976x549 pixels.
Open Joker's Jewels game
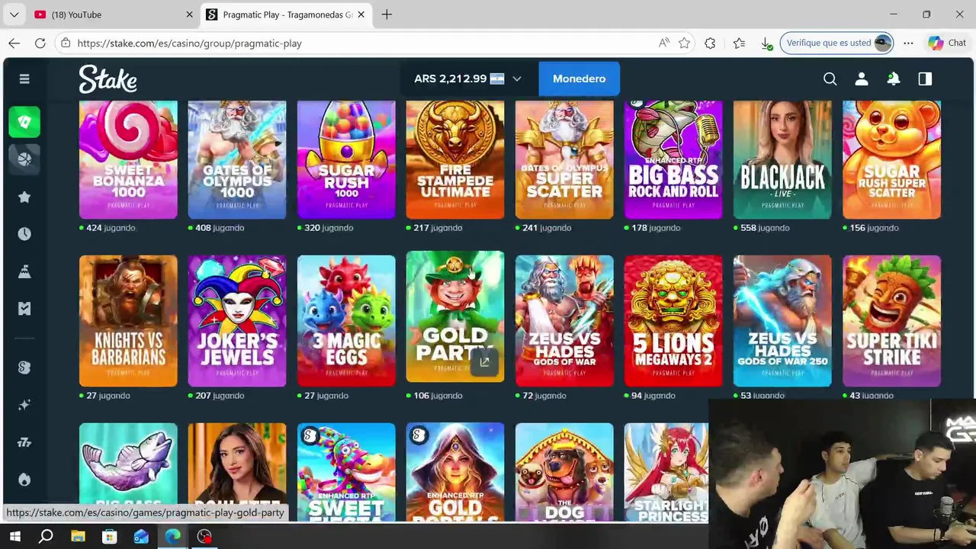(237, 321)
